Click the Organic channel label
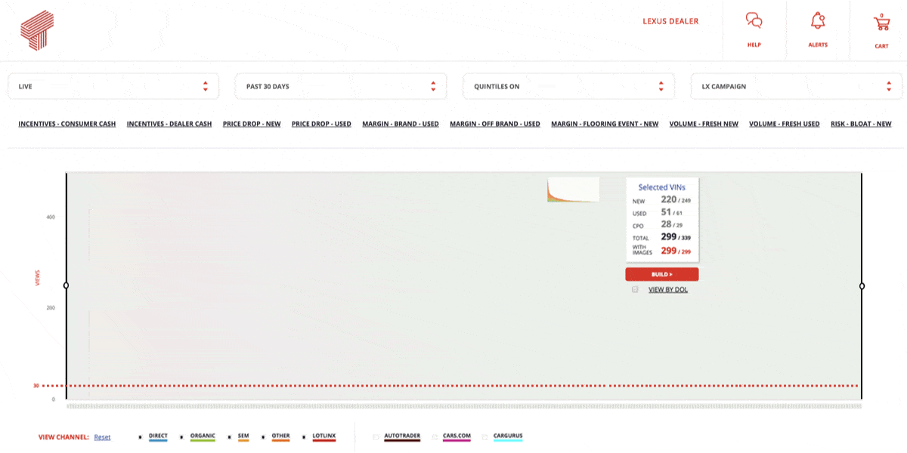Viewport: 907px width, 453px height. 203,436
